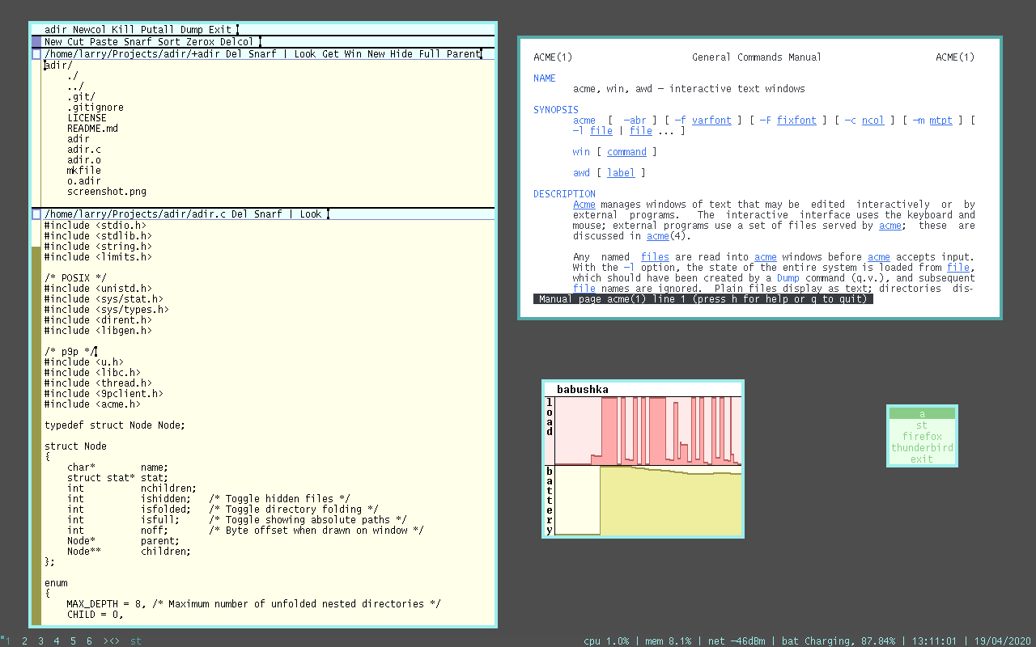This screenshot has height=647, width=1036.
Task: Select thunderbird in the popup menu
Action: 922,448
